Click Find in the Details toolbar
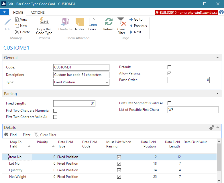Viewport: 224px width, 183px height. coord(10,135)
